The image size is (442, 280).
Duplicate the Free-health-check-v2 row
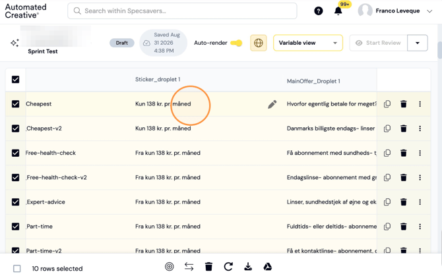tap(387, 177)
